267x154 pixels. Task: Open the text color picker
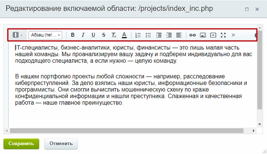click(x=124, y=35)
